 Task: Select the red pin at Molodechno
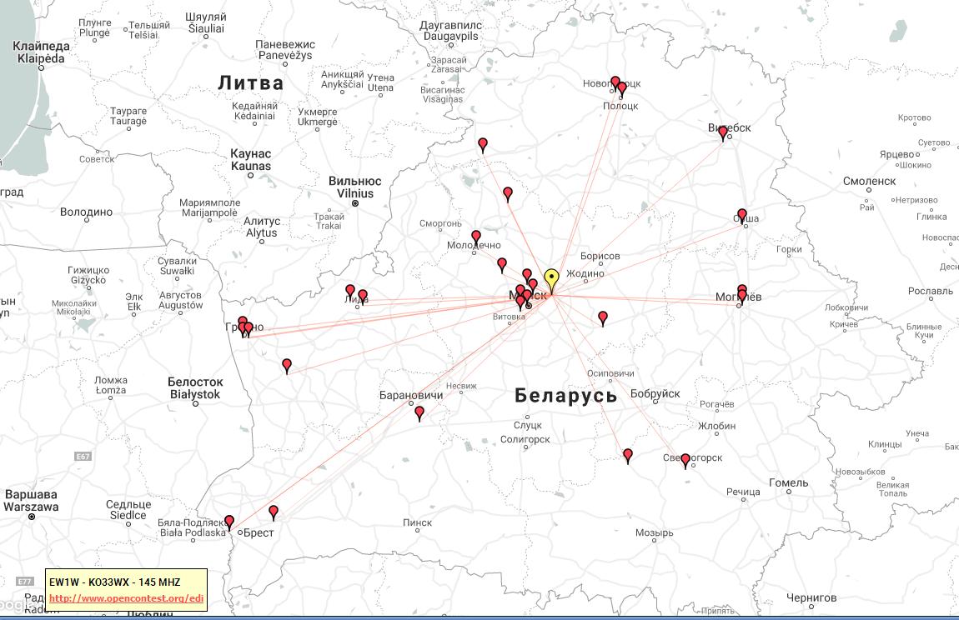476,237
